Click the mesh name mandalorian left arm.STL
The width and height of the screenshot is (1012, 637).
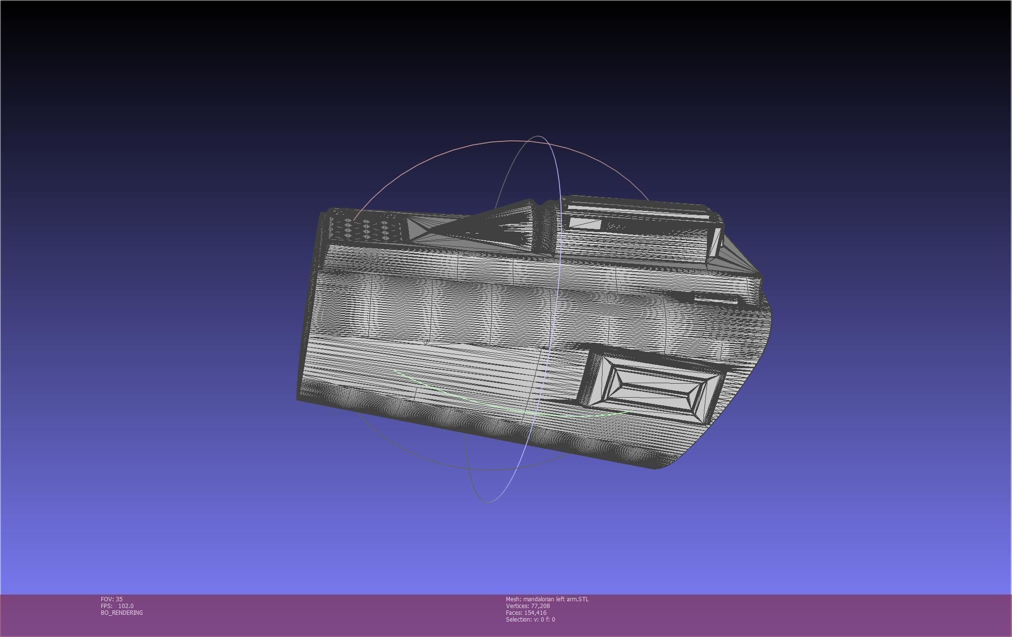[x=556, y=599]
